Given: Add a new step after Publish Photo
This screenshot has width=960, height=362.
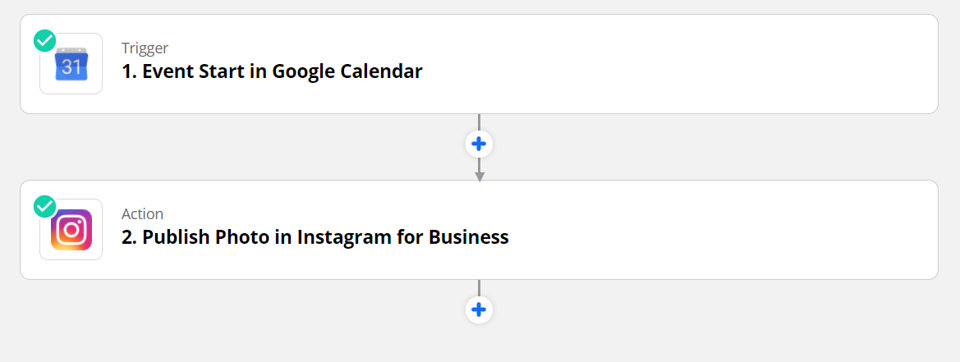Looking at the screenshot, I should pos(479,310).
